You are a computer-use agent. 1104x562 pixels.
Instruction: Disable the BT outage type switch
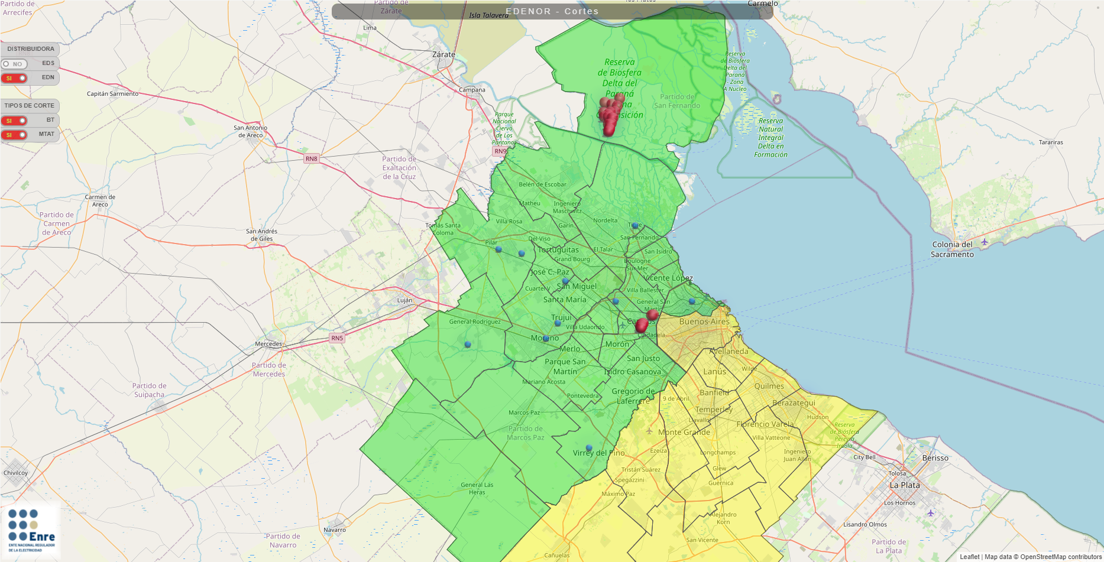click(x=14, y=121)
